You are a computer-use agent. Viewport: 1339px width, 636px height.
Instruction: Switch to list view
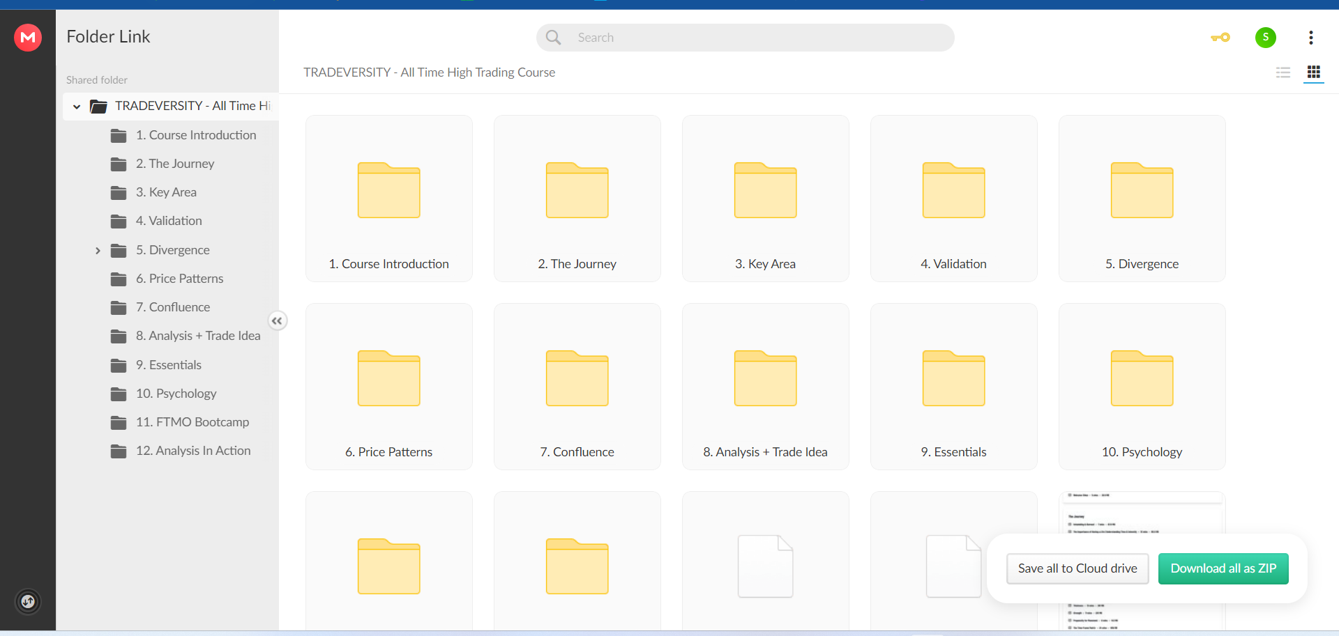coord(1283,72)
